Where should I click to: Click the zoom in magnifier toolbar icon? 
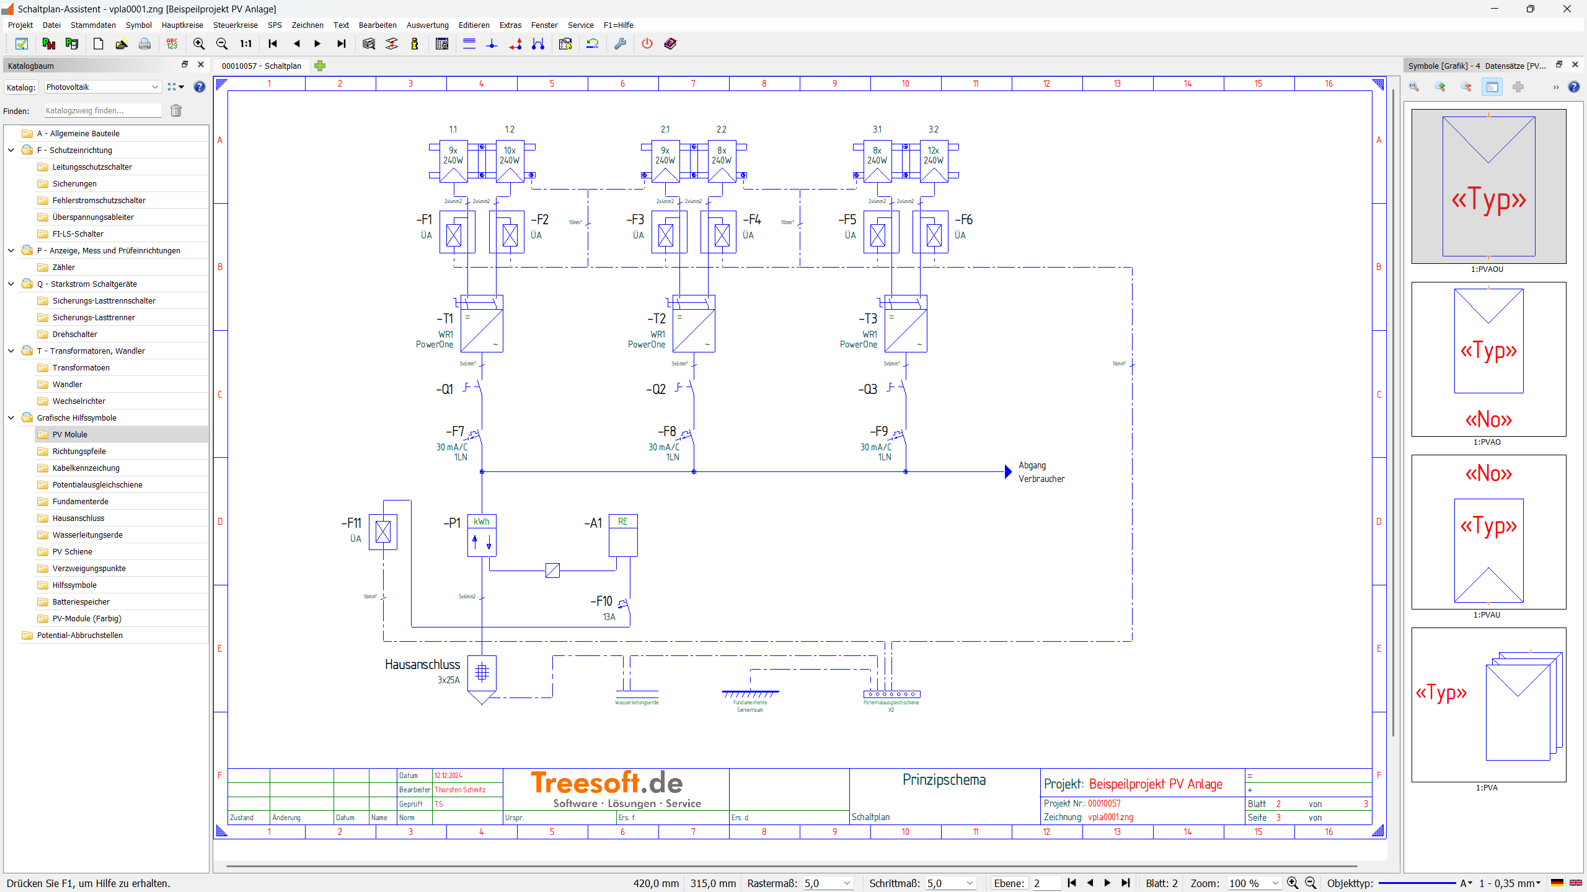pos(198,44)
